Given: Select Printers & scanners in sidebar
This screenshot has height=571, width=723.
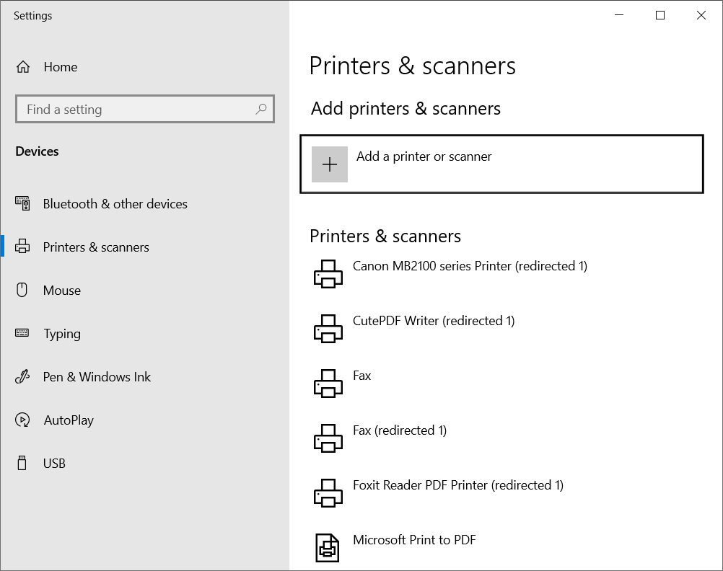Looking at the screenshot, I should [96, 247].
